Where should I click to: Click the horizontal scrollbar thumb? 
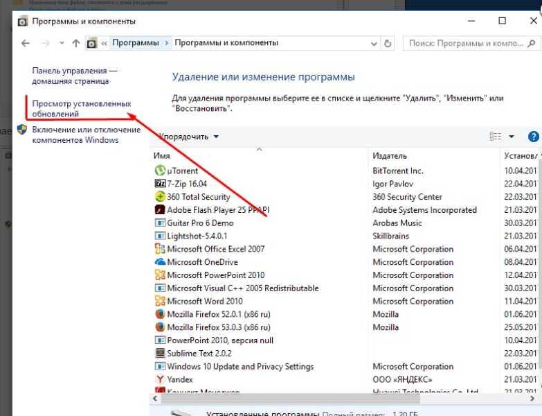[291, 399]
